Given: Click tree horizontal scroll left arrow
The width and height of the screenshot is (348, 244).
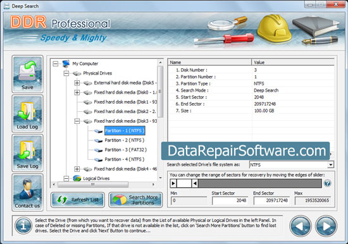Looking at the screenshot, I should (x=54, y=185).
